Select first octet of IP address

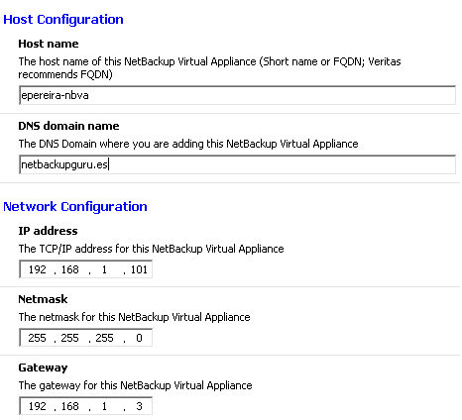point(38,269)
